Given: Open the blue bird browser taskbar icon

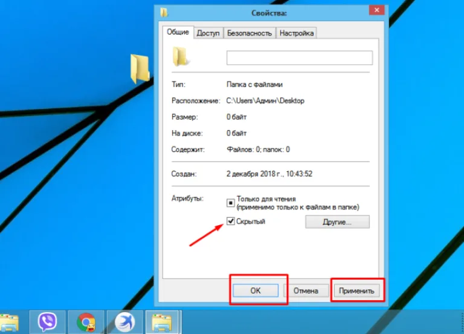Looking at the screenshot, I should point(125,322).
